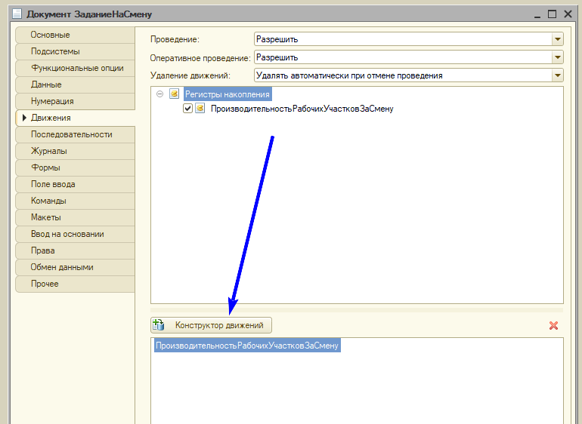
Task: Maximize the document window
Action: pos(552,14)
